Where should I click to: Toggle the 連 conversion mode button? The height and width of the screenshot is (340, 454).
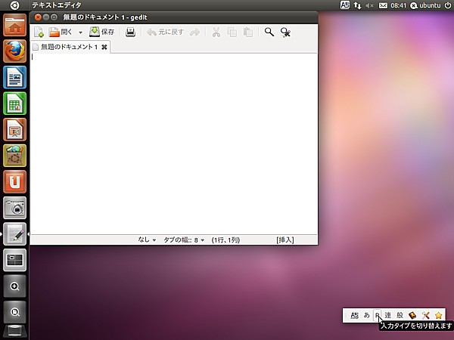coord(388,315)
